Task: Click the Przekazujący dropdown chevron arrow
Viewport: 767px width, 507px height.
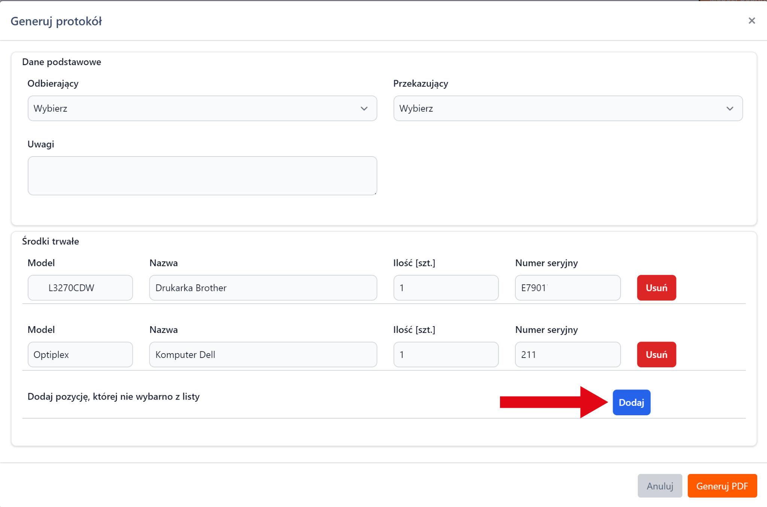Action: coord(730,109)
